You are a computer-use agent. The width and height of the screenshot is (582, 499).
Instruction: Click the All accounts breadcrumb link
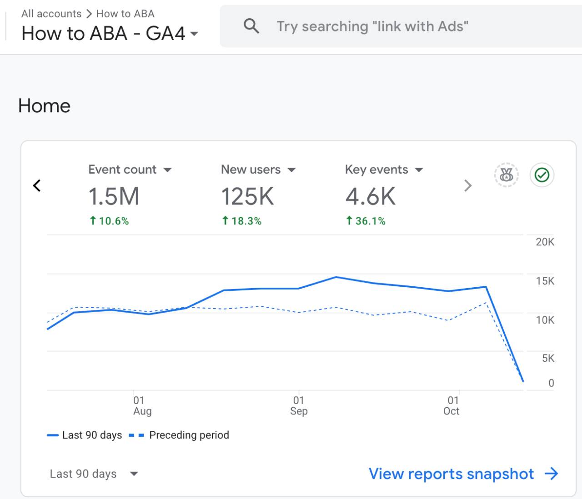pos(51,14)
